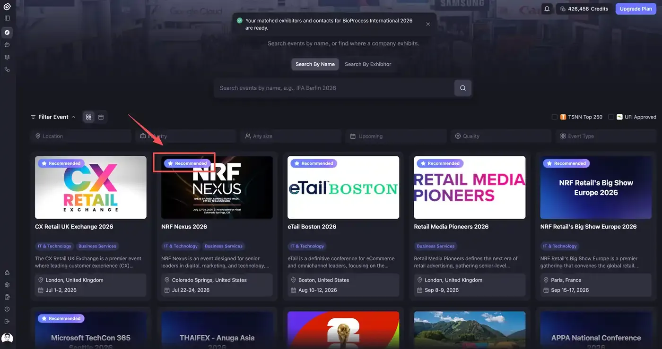Click the CX Retail UK Exchange 2026 title
This screenshot has height=349, width=662.
tap(74, 227)
